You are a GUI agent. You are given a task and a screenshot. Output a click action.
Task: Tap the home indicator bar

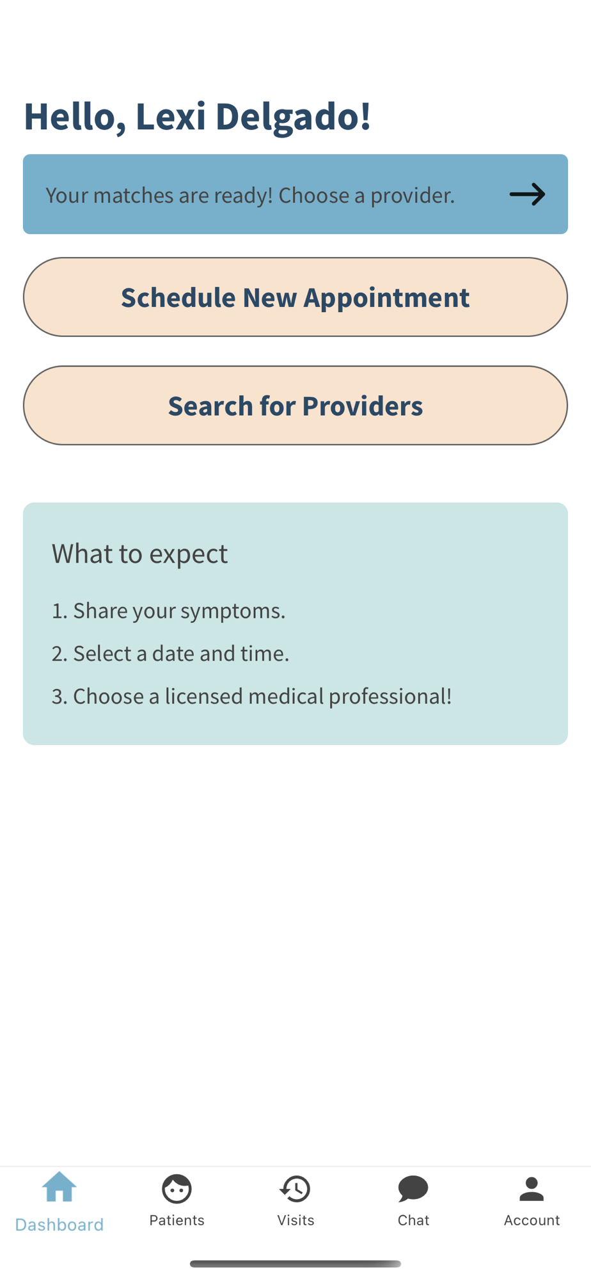click(x=295, y=1264)
